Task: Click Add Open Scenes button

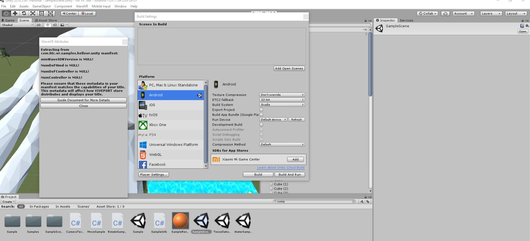Action: 289,68
